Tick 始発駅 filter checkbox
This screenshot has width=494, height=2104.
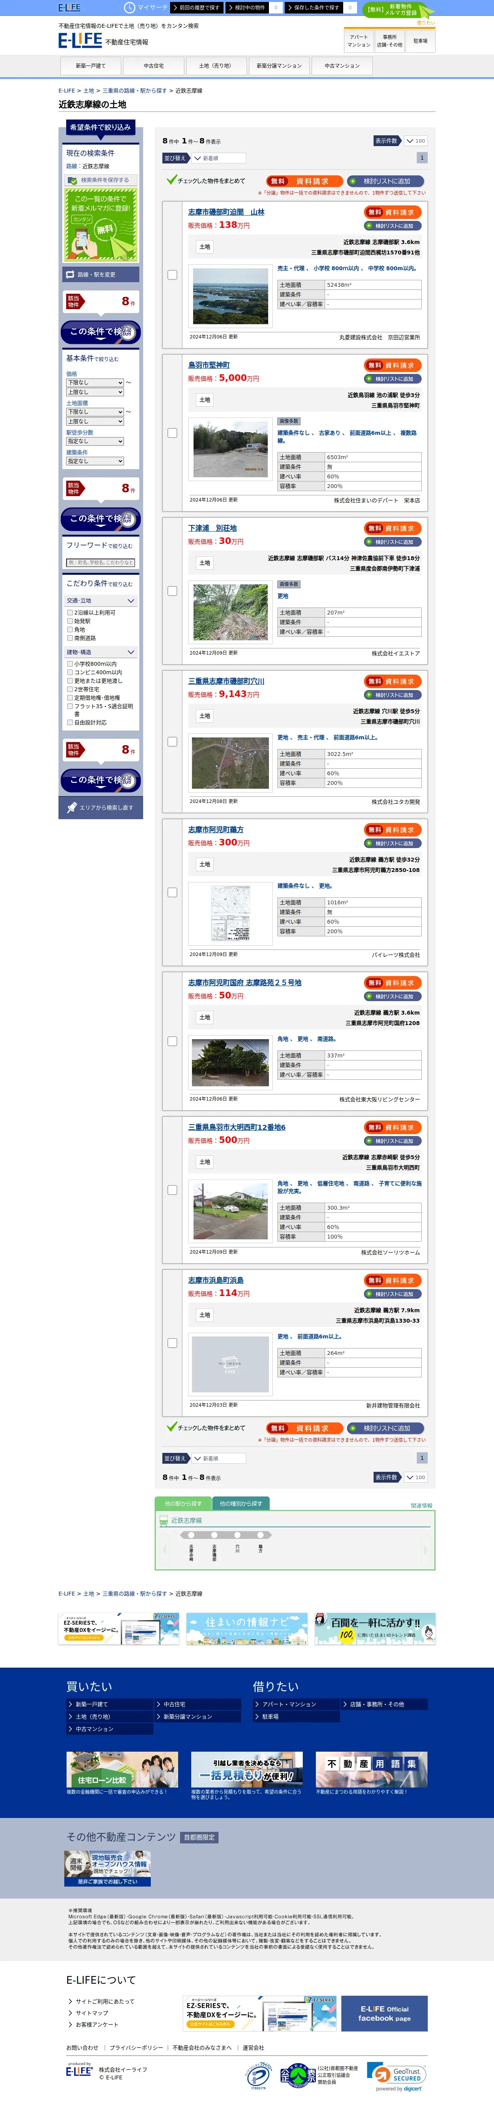(70, 621)
